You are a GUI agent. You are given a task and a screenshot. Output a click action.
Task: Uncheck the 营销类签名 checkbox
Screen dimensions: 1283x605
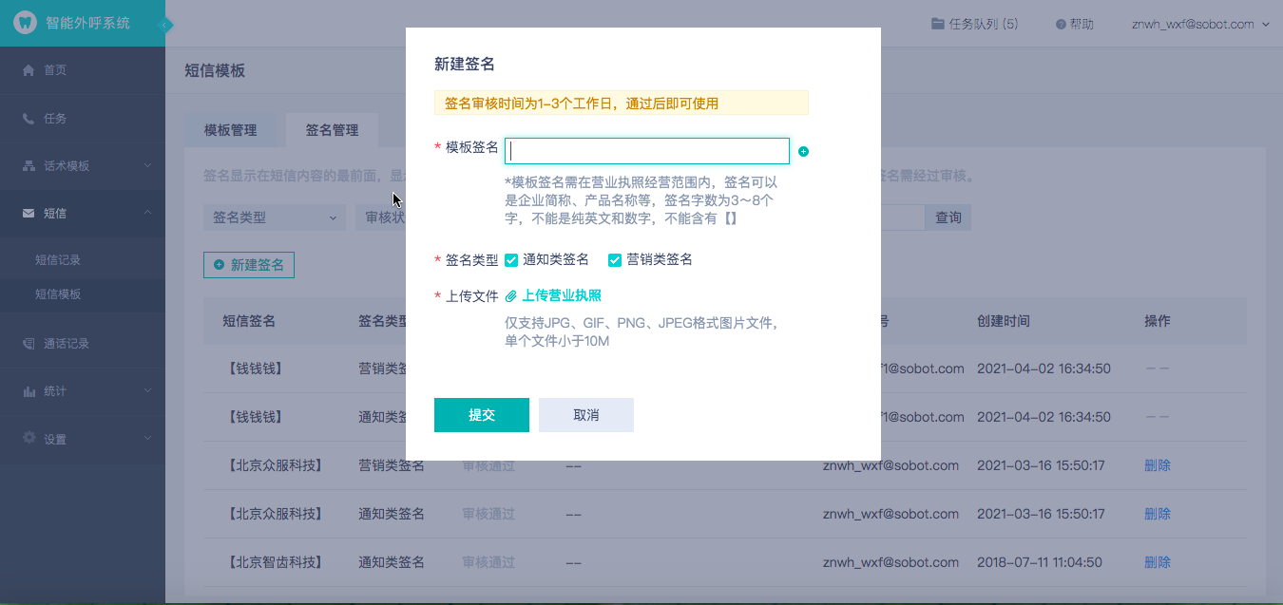click(x=615, y=260)
